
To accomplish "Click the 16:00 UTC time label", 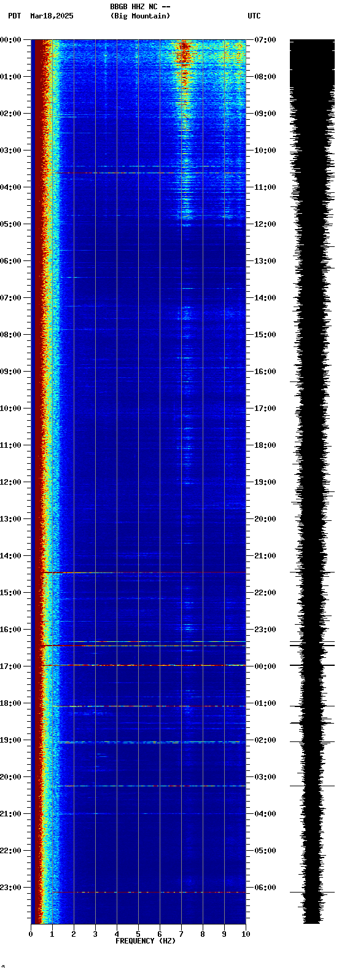I will 265,372.
